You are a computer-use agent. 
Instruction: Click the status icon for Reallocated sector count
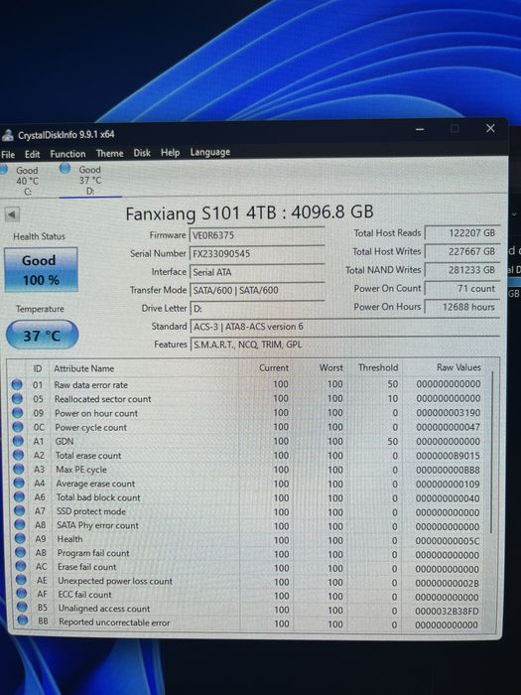[x=17, y=398]
